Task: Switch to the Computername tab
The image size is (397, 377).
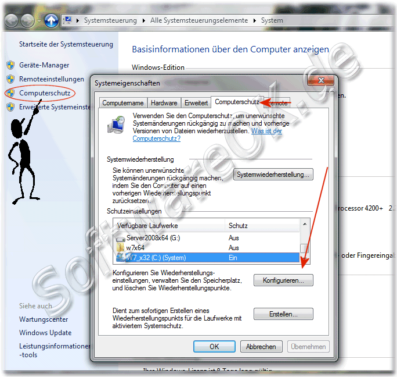Action: (x=123, y=103)
